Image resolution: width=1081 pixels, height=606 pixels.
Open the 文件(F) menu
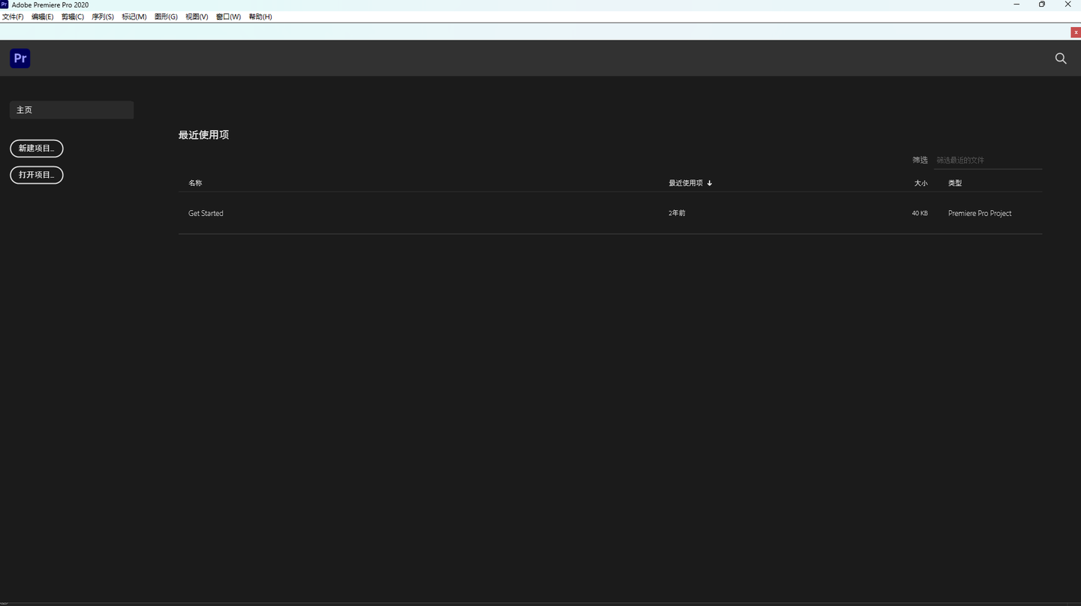(x=13, y=16)
